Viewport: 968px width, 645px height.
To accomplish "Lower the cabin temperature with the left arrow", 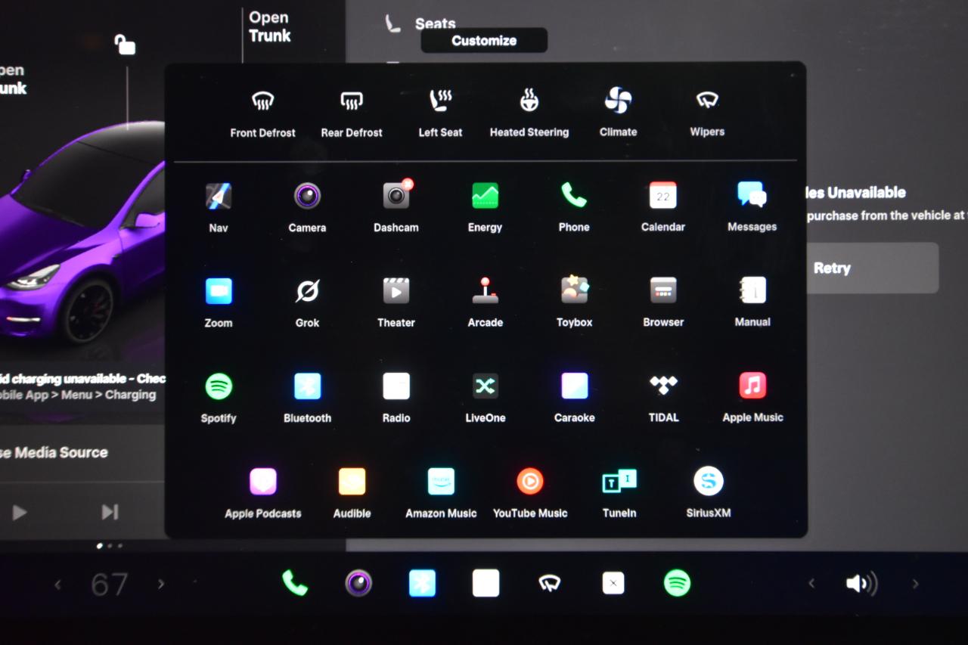I will point(57,585).
